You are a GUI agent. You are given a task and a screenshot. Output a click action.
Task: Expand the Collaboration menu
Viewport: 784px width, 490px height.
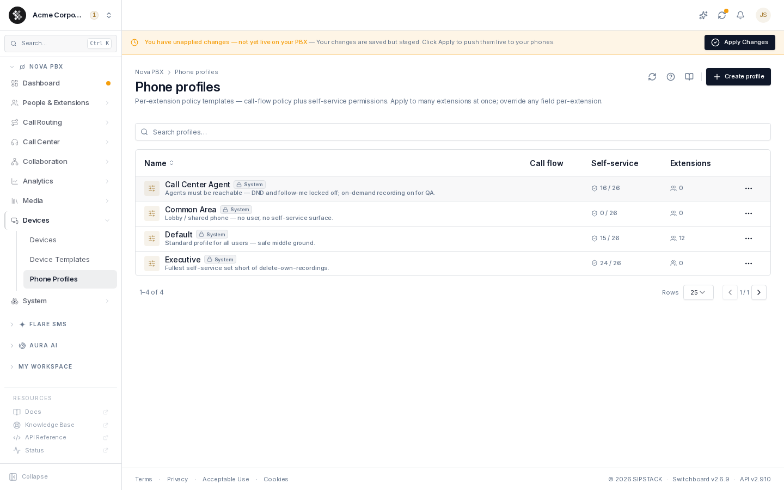click(61, 162)
